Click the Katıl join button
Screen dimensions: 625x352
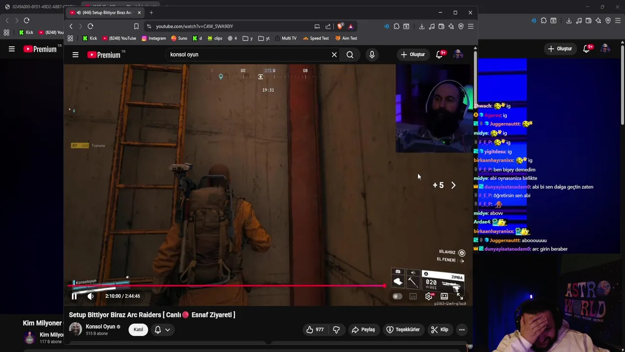(x=138, y=330)
